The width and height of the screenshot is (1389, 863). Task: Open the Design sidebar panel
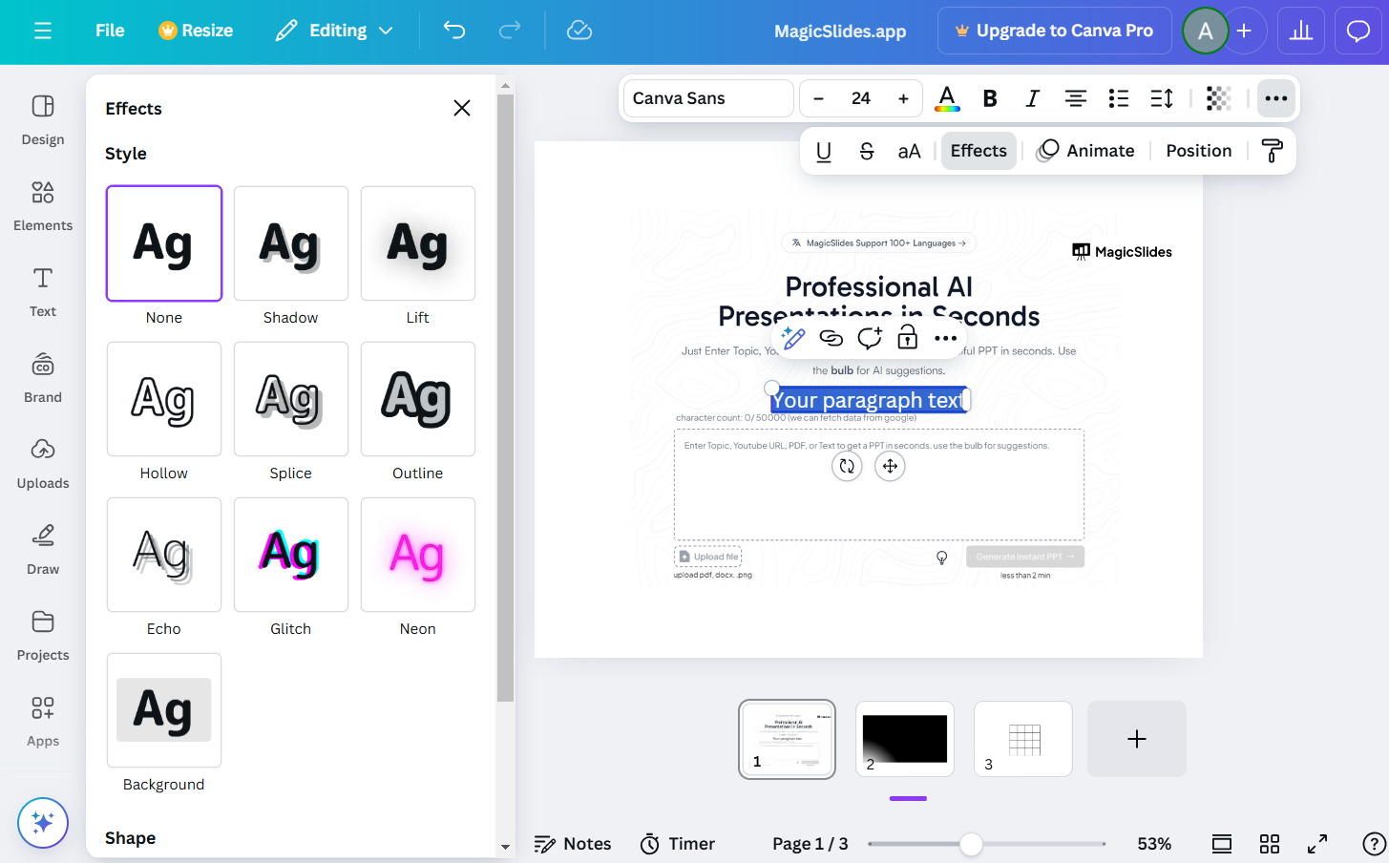(x=43, y=119)
